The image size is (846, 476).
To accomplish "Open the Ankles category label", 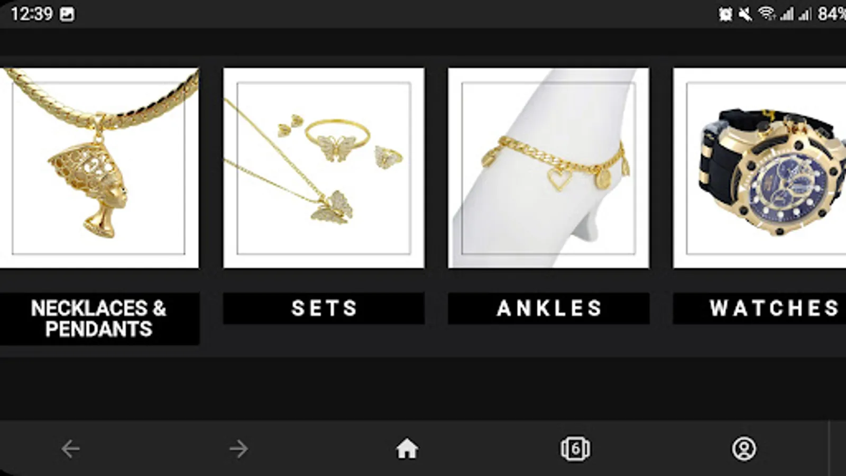I will point(548,308).
